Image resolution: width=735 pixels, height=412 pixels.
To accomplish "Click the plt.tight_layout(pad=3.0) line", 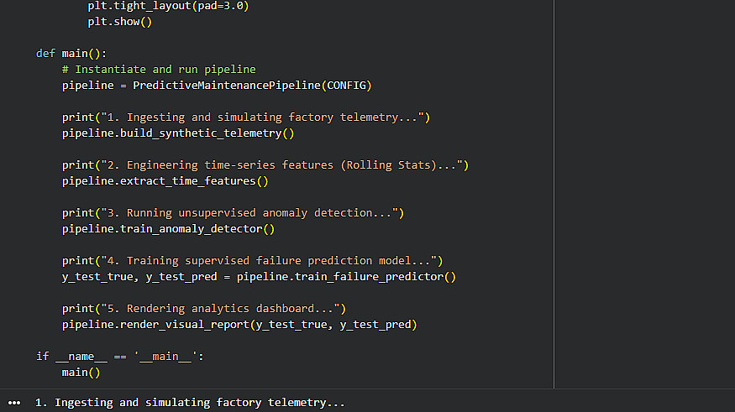I will [168, 6].
